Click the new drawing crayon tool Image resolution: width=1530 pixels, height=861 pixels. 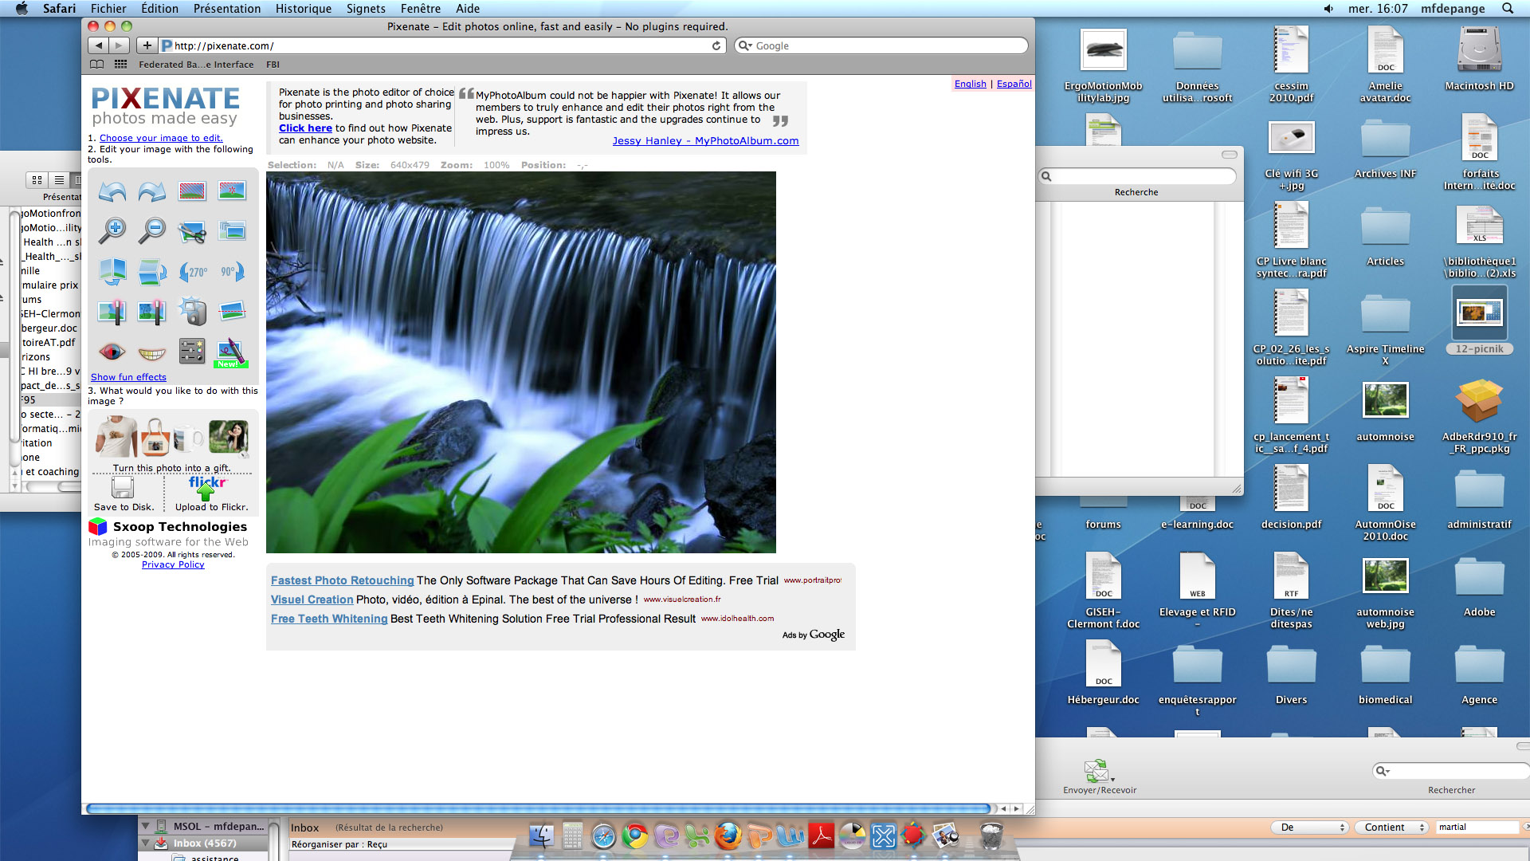pos(232,352)
